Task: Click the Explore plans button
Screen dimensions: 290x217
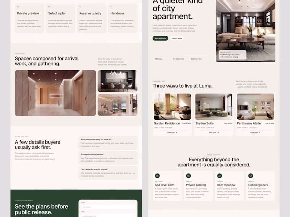Action: (x=177, y=38)
